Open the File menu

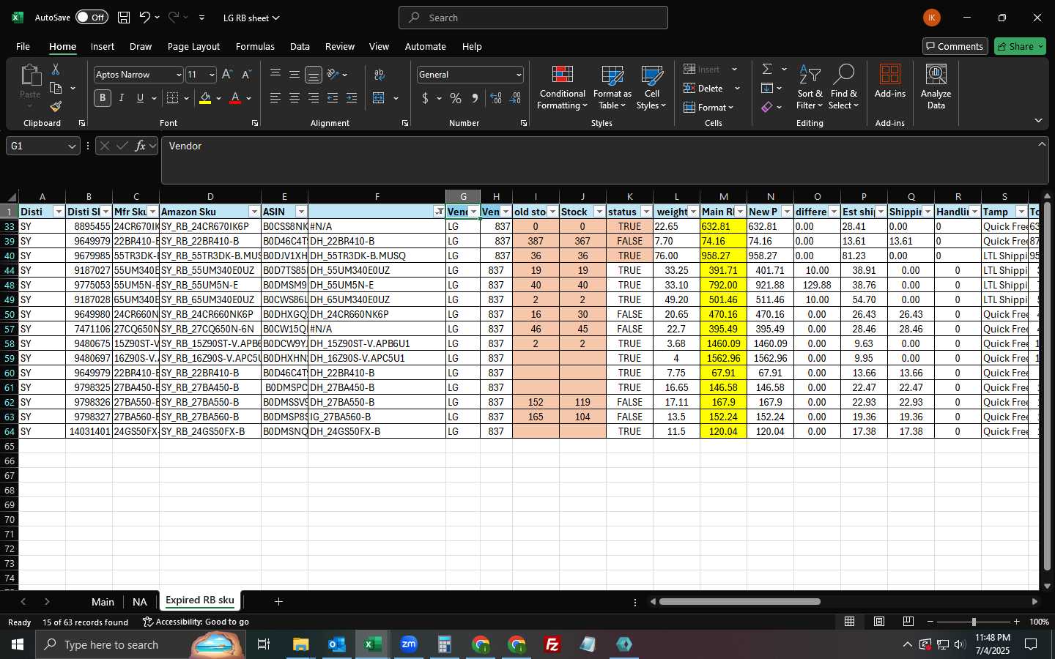point(23,46)
